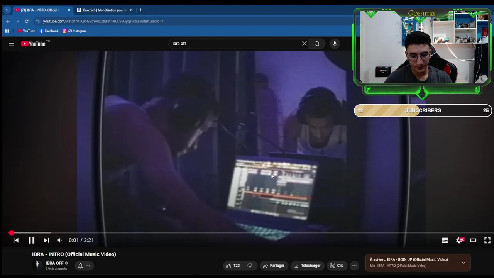The width and height of the screenshot is (494, 278).
Task: Open the browser apps grid icon
Action: [7, 31]
